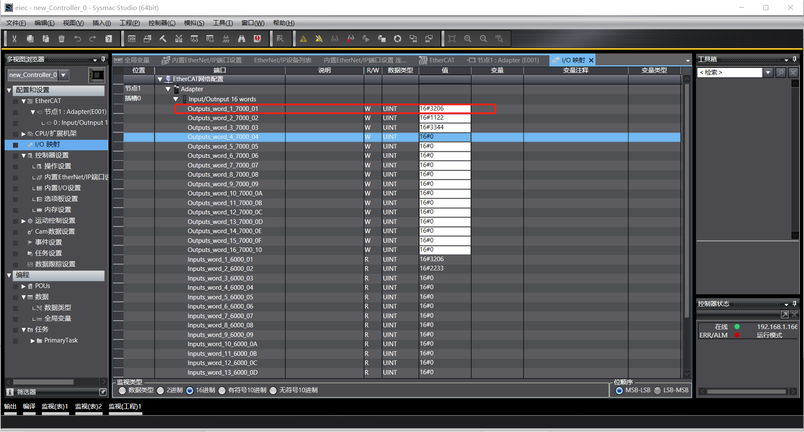
Task: Select the 2进制 binary display radio button
Action: pos(161,390)
